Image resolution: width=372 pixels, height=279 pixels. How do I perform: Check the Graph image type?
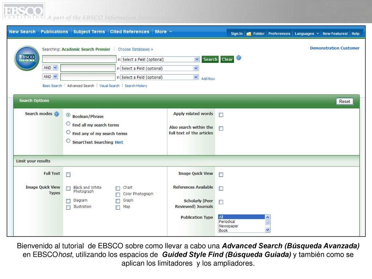[x=118, y=201]
